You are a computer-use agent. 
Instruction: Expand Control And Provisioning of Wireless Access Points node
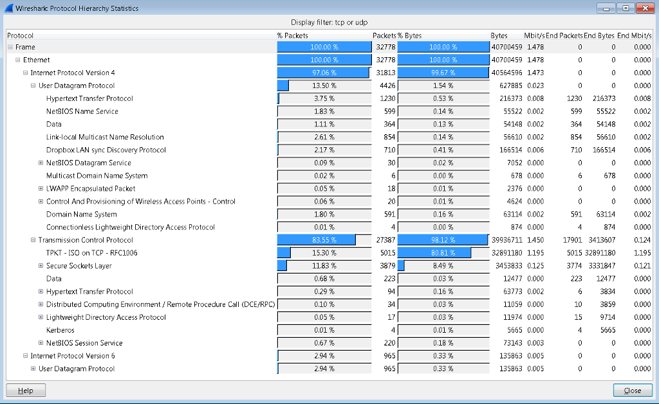[41, 202]
